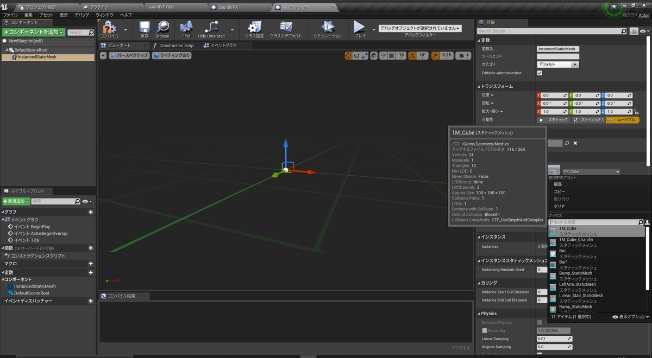Select Linear_Stair_StaticMesh in list
The width and height of the screenshot is (652, 358).
(x=596, y=298)
